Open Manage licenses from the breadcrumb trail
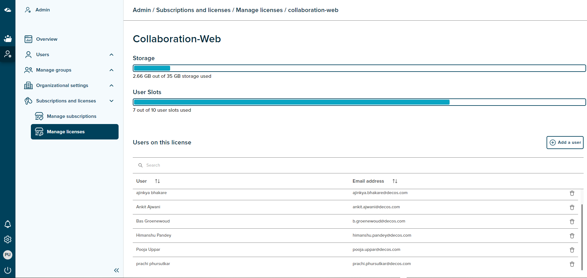587x278 pixels. [x=259, y=10]
